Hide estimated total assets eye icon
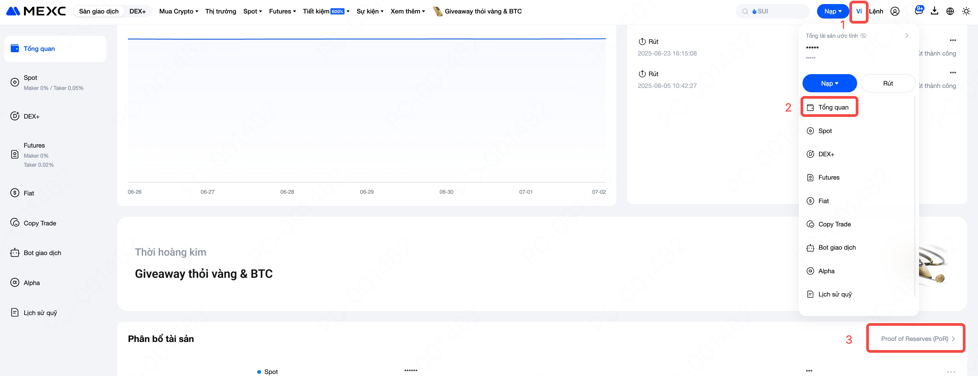The height and width of the screenshot is (376, 978). pos(863,36)
